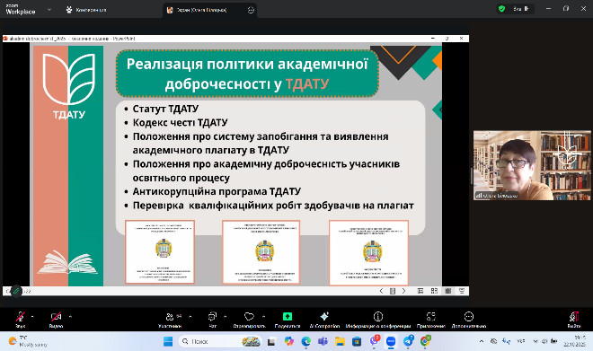Open Copilot from the taskbar

[289, 341]
